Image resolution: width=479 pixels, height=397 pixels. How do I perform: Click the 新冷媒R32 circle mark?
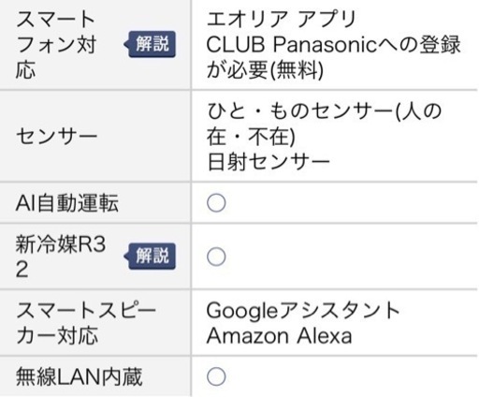(x=216, y=257)
